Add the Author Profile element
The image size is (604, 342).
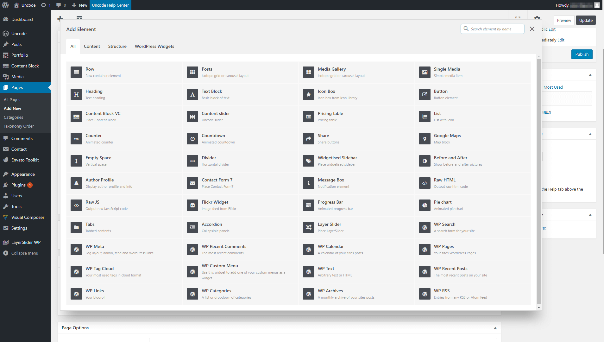pos(124,183)
